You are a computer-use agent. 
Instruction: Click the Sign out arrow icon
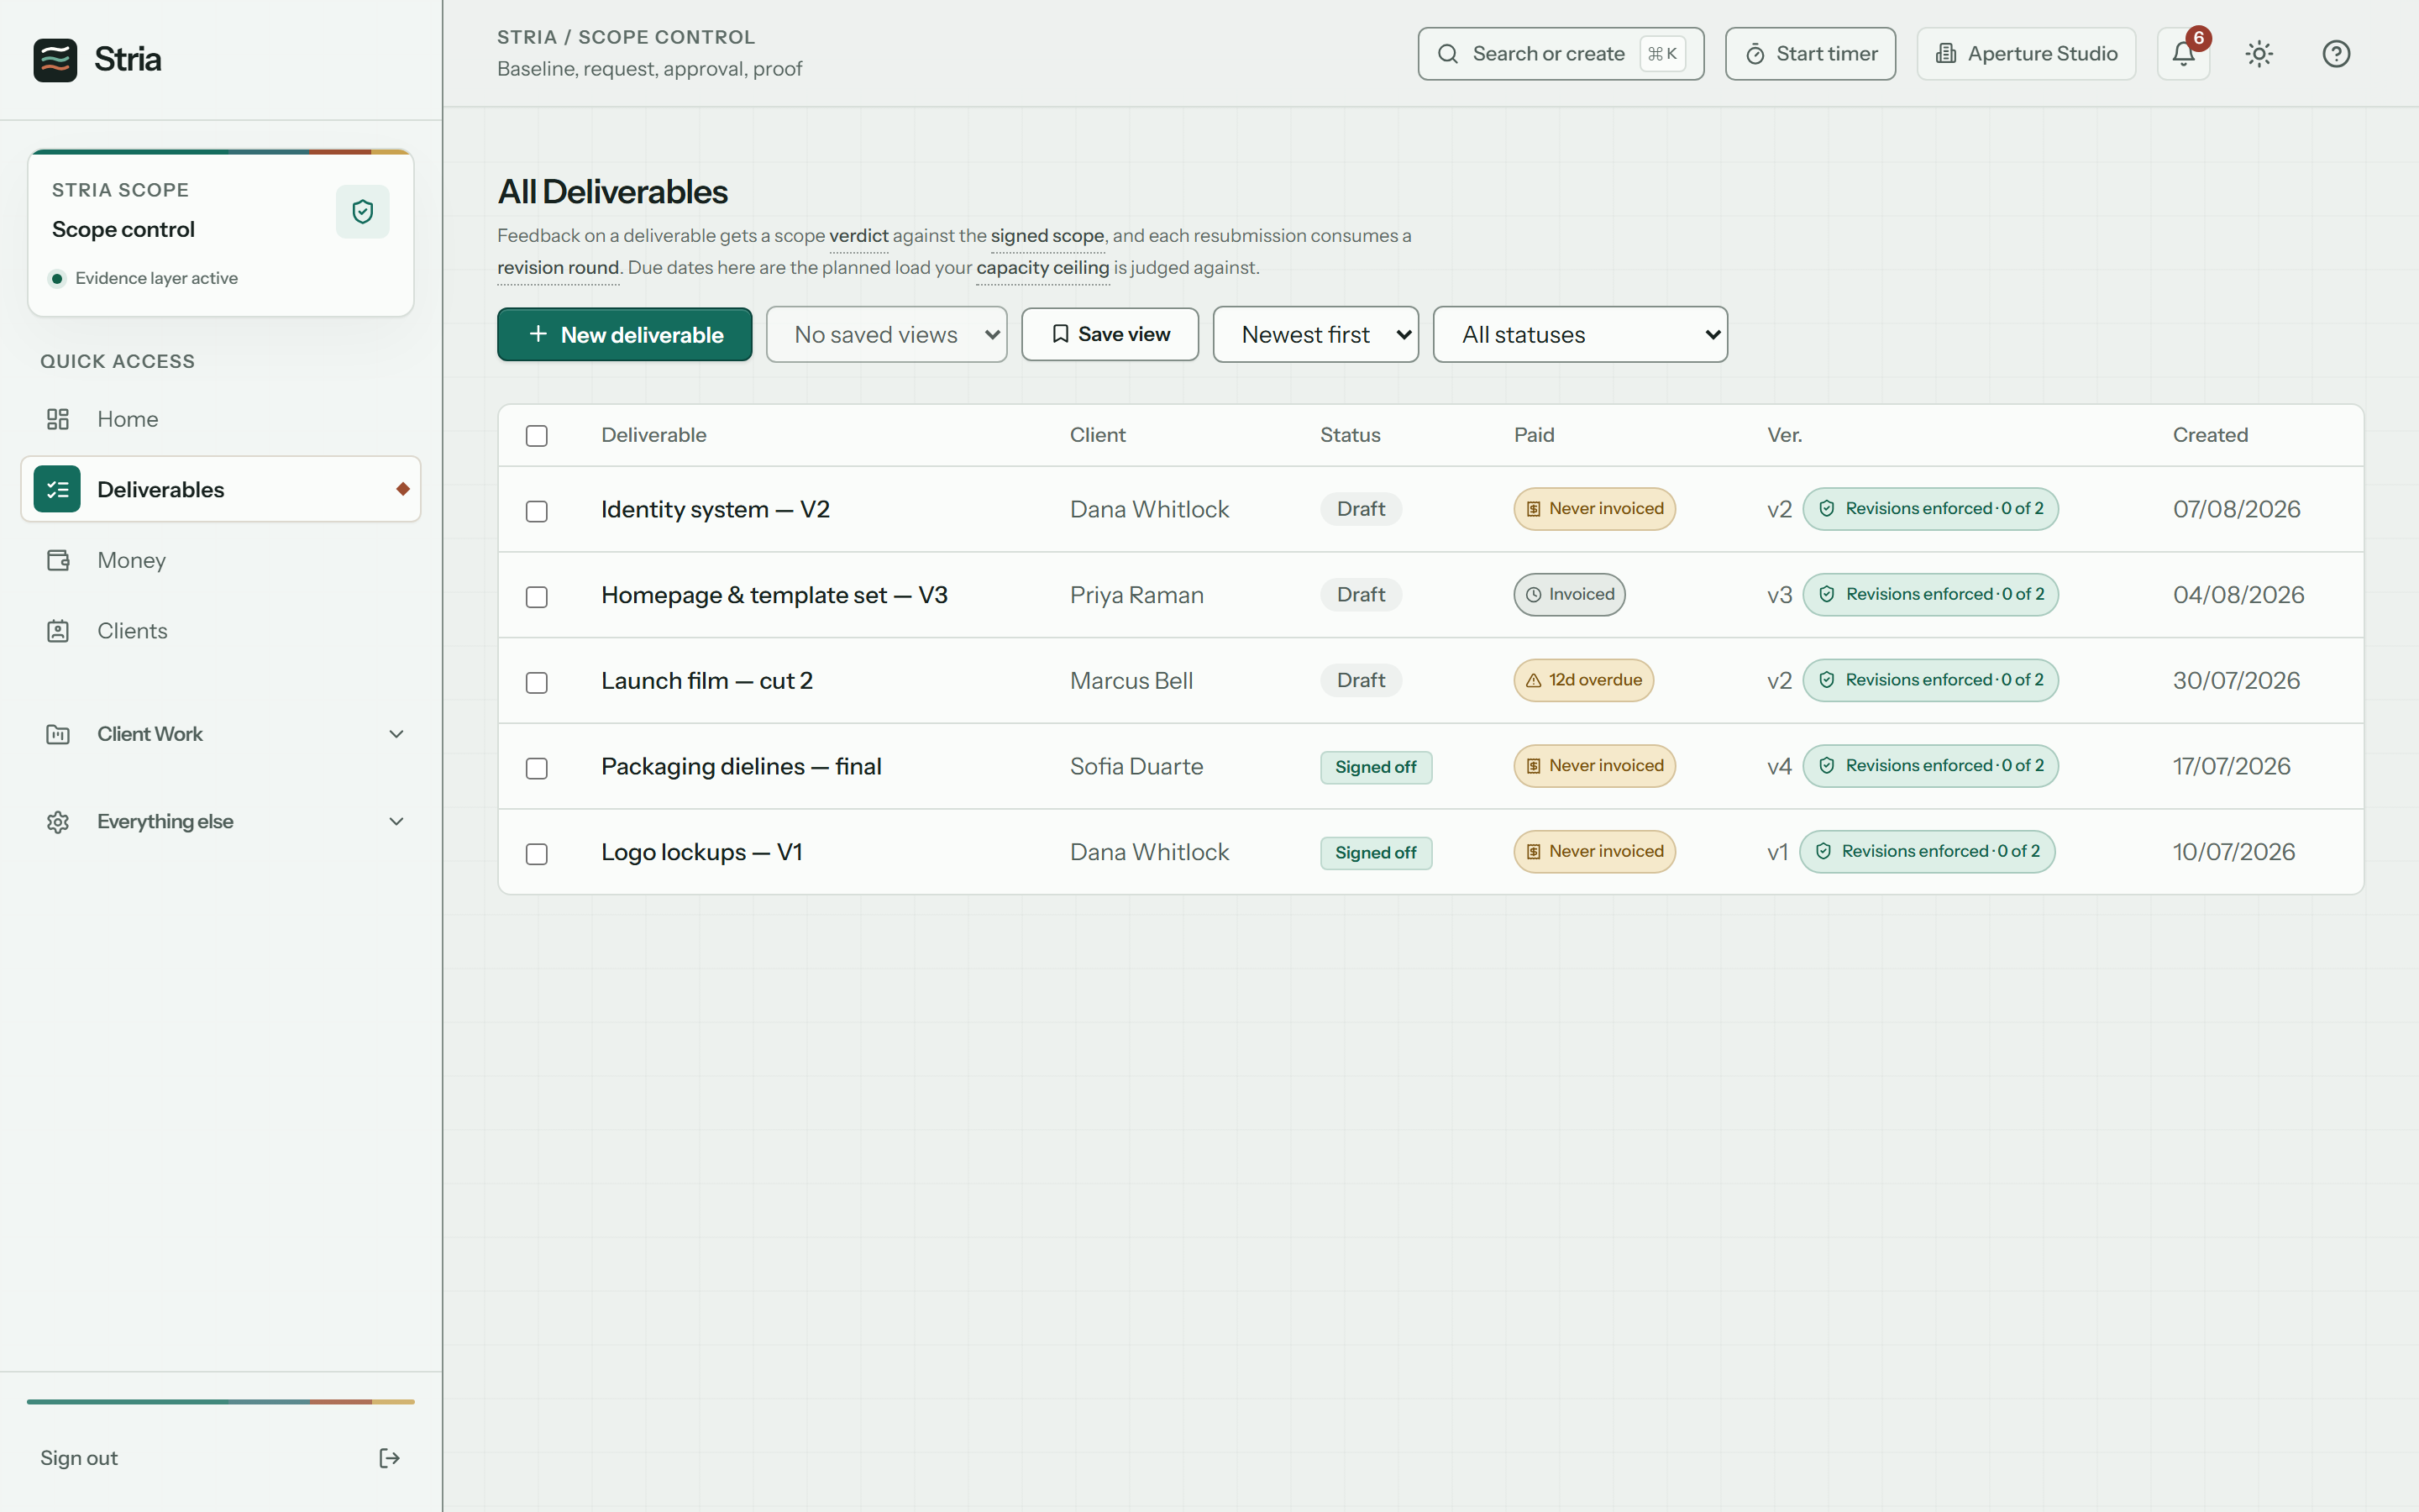click(390, 1458)
